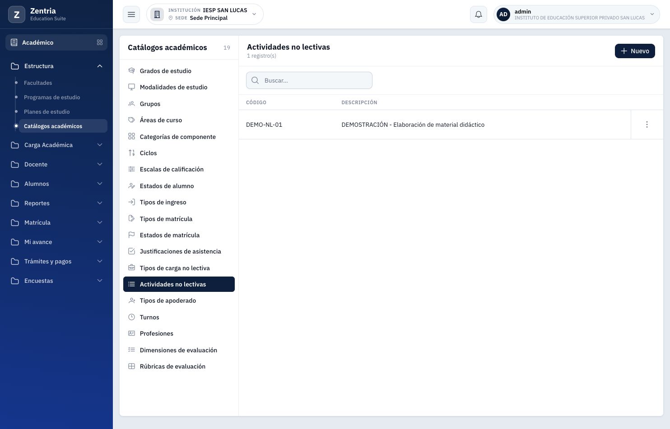The image size is (670, 429).
Task: Click the Zentria Z logo icon
Action: coord(17,14)
